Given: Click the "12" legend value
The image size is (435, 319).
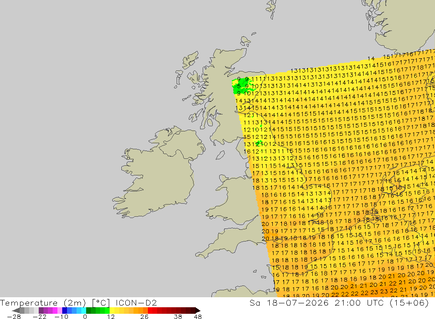Looking at the screenshot, I should 110,316.
